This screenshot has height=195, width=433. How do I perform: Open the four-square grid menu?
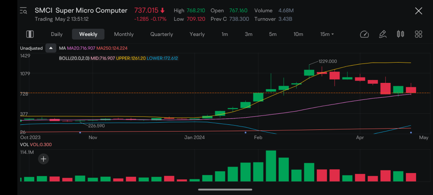pyautogui.click(x=419, y=34)
